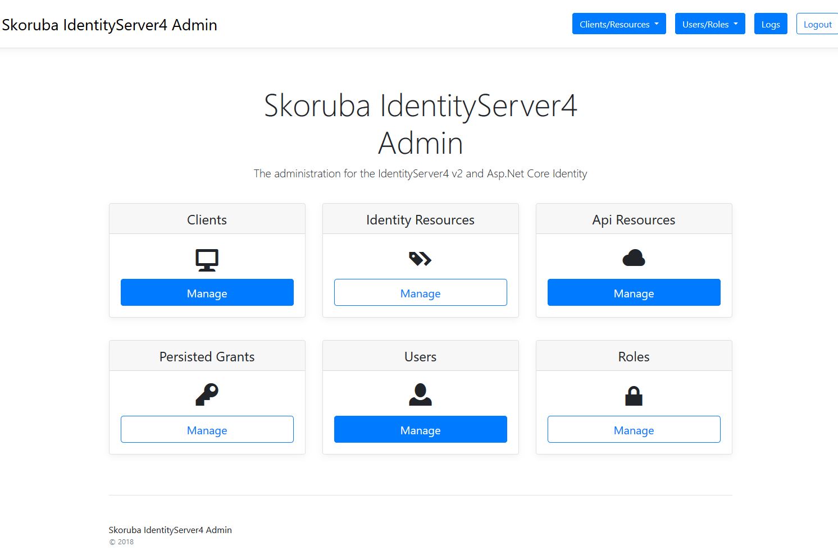Click the Logout button

[x=817, y=24]
